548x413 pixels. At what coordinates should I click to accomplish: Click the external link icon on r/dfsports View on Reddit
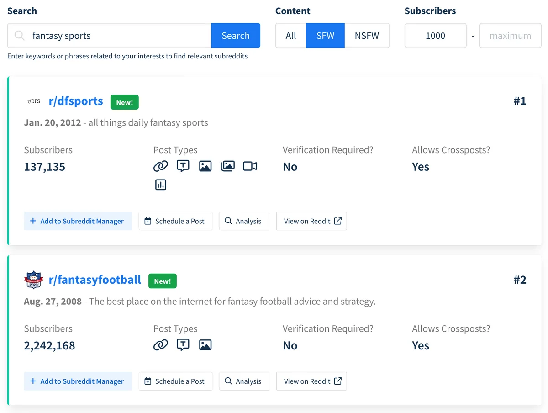(337, 221)
